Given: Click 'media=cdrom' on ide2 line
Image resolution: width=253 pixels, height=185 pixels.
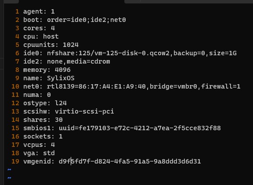Looking at the screenshot, I should pyautogui.click(x=88, y=61).
